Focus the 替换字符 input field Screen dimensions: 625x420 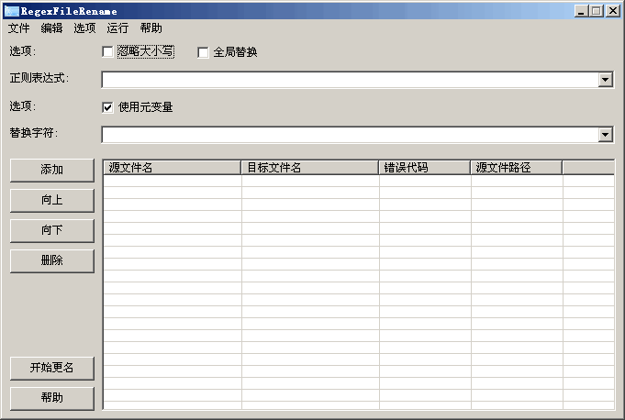click(x=350, y=135)
